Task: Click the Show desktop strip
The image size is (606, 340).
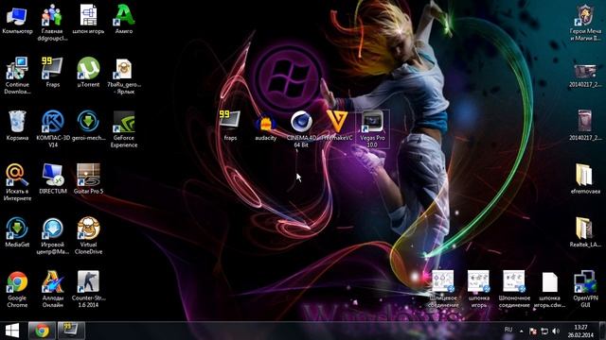Action: pos(602,331)
